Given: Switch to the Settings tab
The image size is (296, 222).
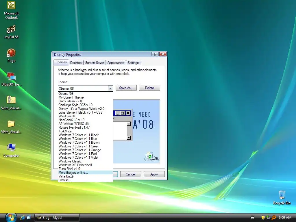Looking at the screenshot, I should click(133, 63).
